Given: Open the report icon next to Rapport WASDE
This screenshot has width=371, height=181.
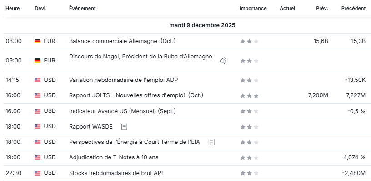Looking at the screenshot, I should tap(124, 127).
